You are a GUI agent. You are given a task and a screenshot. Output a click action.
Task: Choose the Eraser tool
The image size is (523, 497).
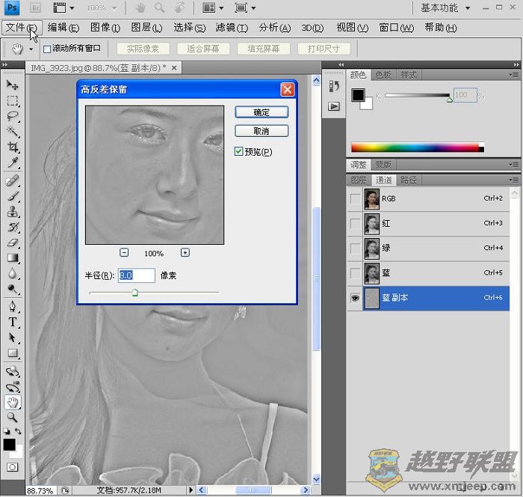point(13,243)
